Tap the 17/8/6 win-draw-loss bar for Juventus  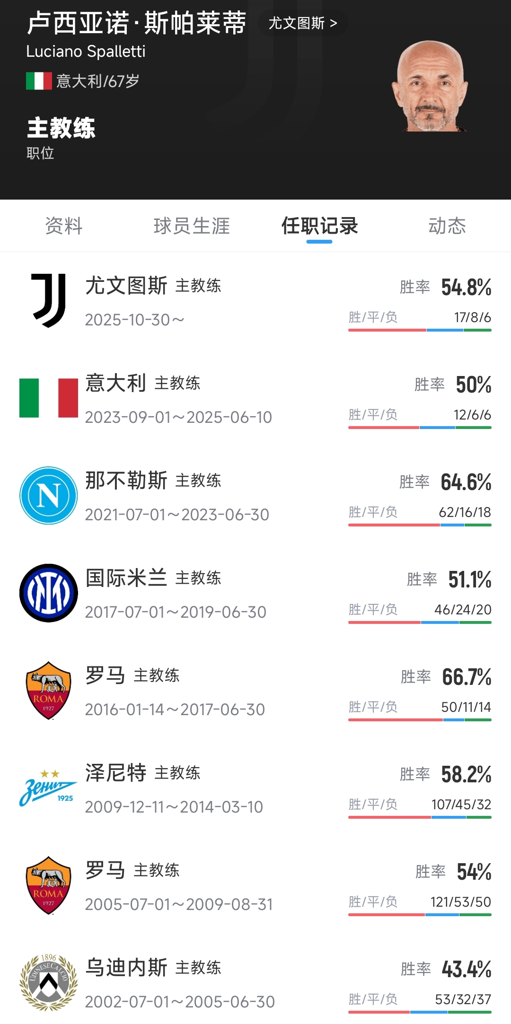coord(420,330)
